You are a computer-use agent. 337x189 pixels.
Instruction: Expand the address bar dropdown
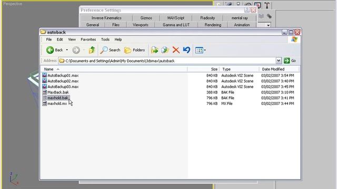(x=279, y=61)
